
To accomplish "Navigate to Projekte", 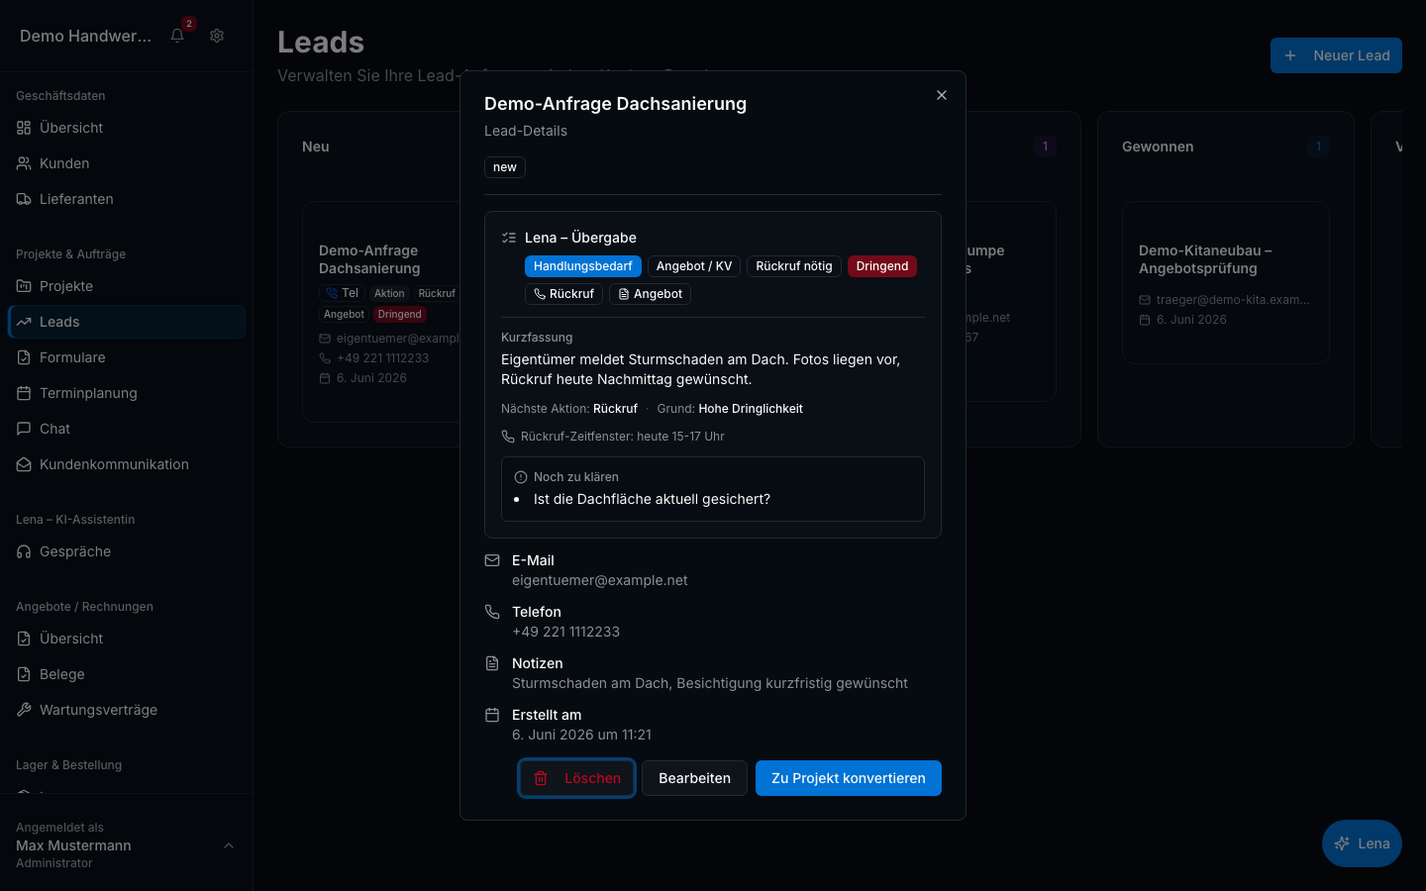I will tap(127, 286).
